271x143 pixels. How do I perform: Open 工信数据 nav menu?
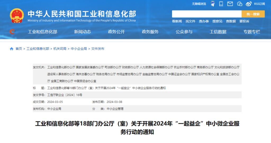tap(218, 32)
